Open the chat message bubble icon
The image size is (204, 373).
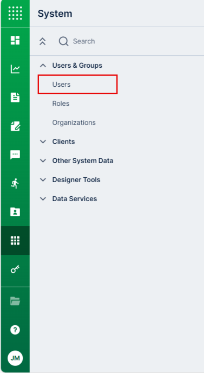click(15, 155)
